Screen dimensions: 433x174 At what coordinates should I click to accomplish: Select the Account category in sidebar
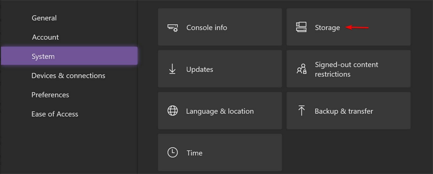(x=45, y=37)
